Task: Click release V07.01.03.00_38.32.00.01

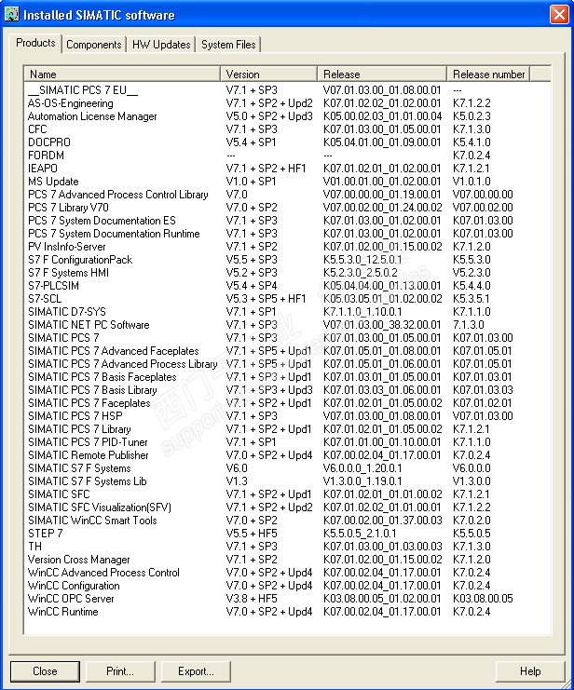Action: click(x=382, y=325)
